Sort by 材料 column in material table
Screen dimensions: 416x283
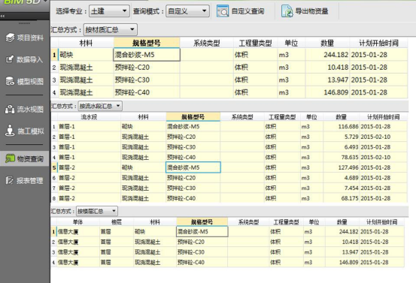(x=86, y=43)
